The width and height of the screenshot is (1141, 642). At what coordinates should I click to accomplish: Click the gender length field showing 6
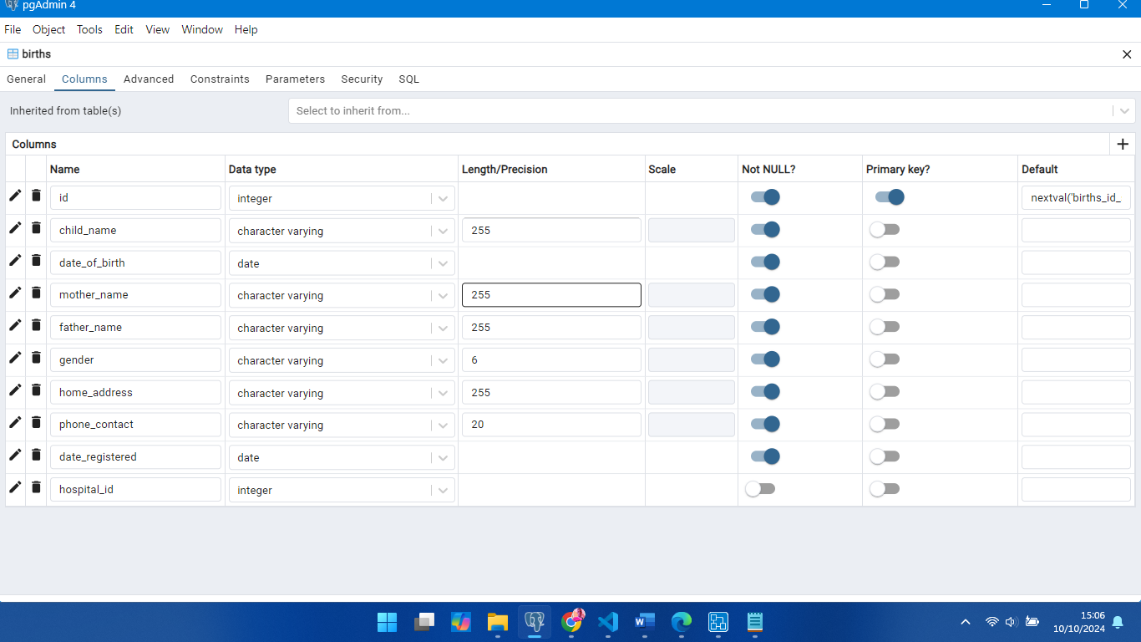(x=551, y=360)
